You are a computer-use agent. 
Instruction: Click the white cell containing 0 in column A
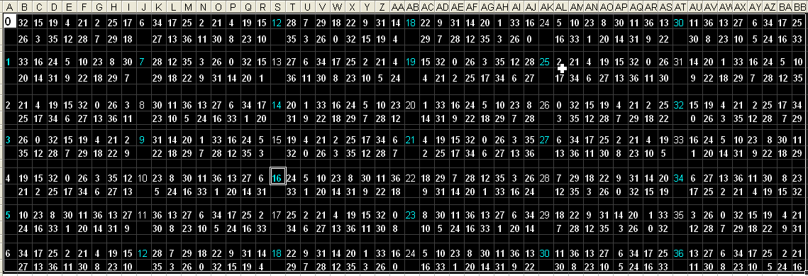point(9,21)
